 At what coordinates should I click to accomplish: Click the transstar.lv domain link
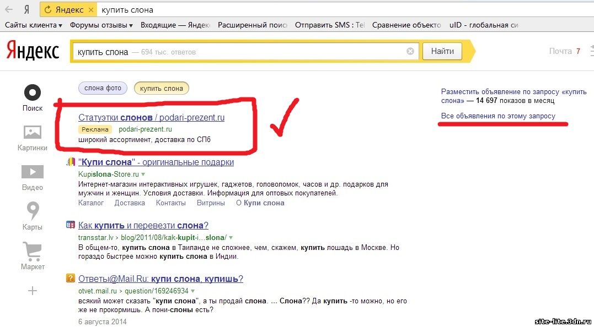point(96,238)
